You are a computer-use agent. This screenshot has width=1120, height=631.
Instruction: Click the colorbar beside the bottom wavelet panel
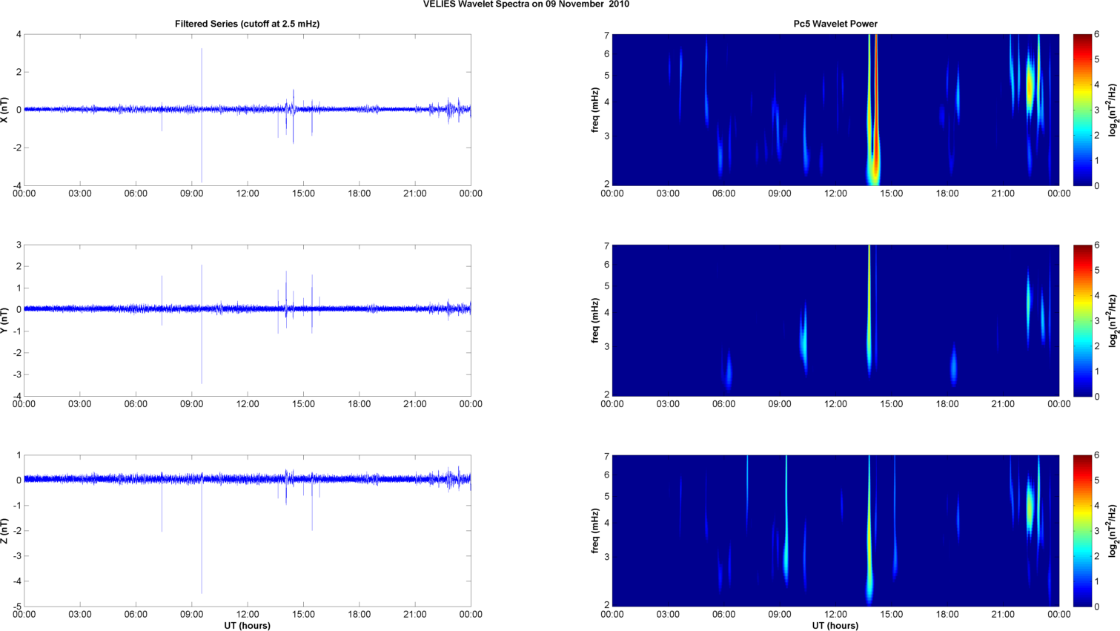coord(1082,531)
